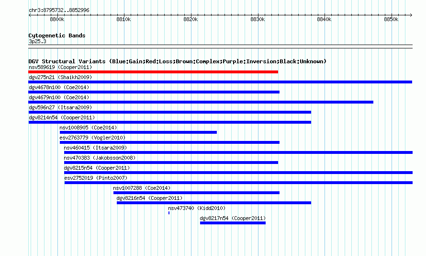
Task: Select the 3p25.3 band label
Action: click(x=37, y=41)
